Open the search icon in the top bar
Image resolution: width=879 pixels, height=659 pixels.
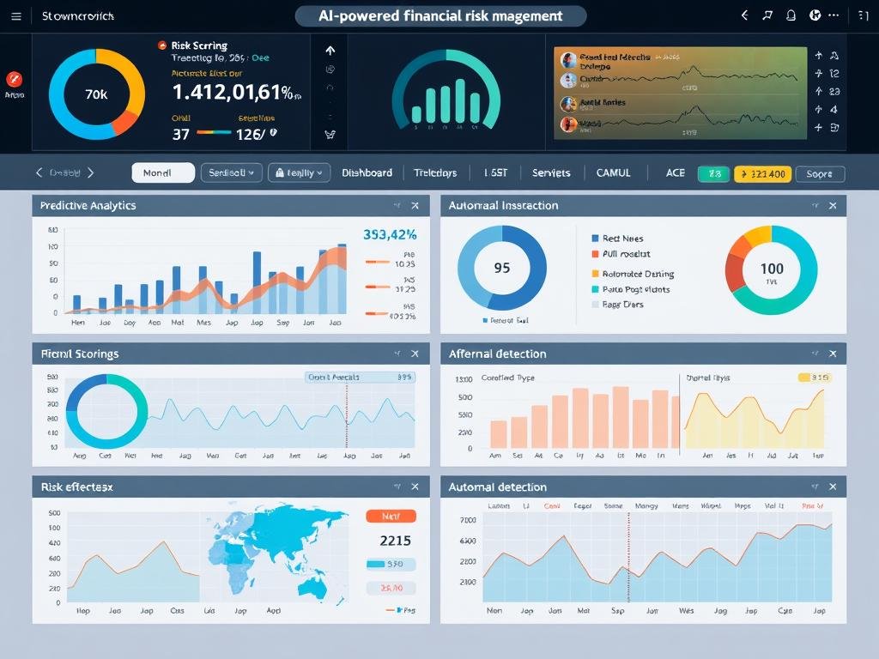[x=767, y=15]
